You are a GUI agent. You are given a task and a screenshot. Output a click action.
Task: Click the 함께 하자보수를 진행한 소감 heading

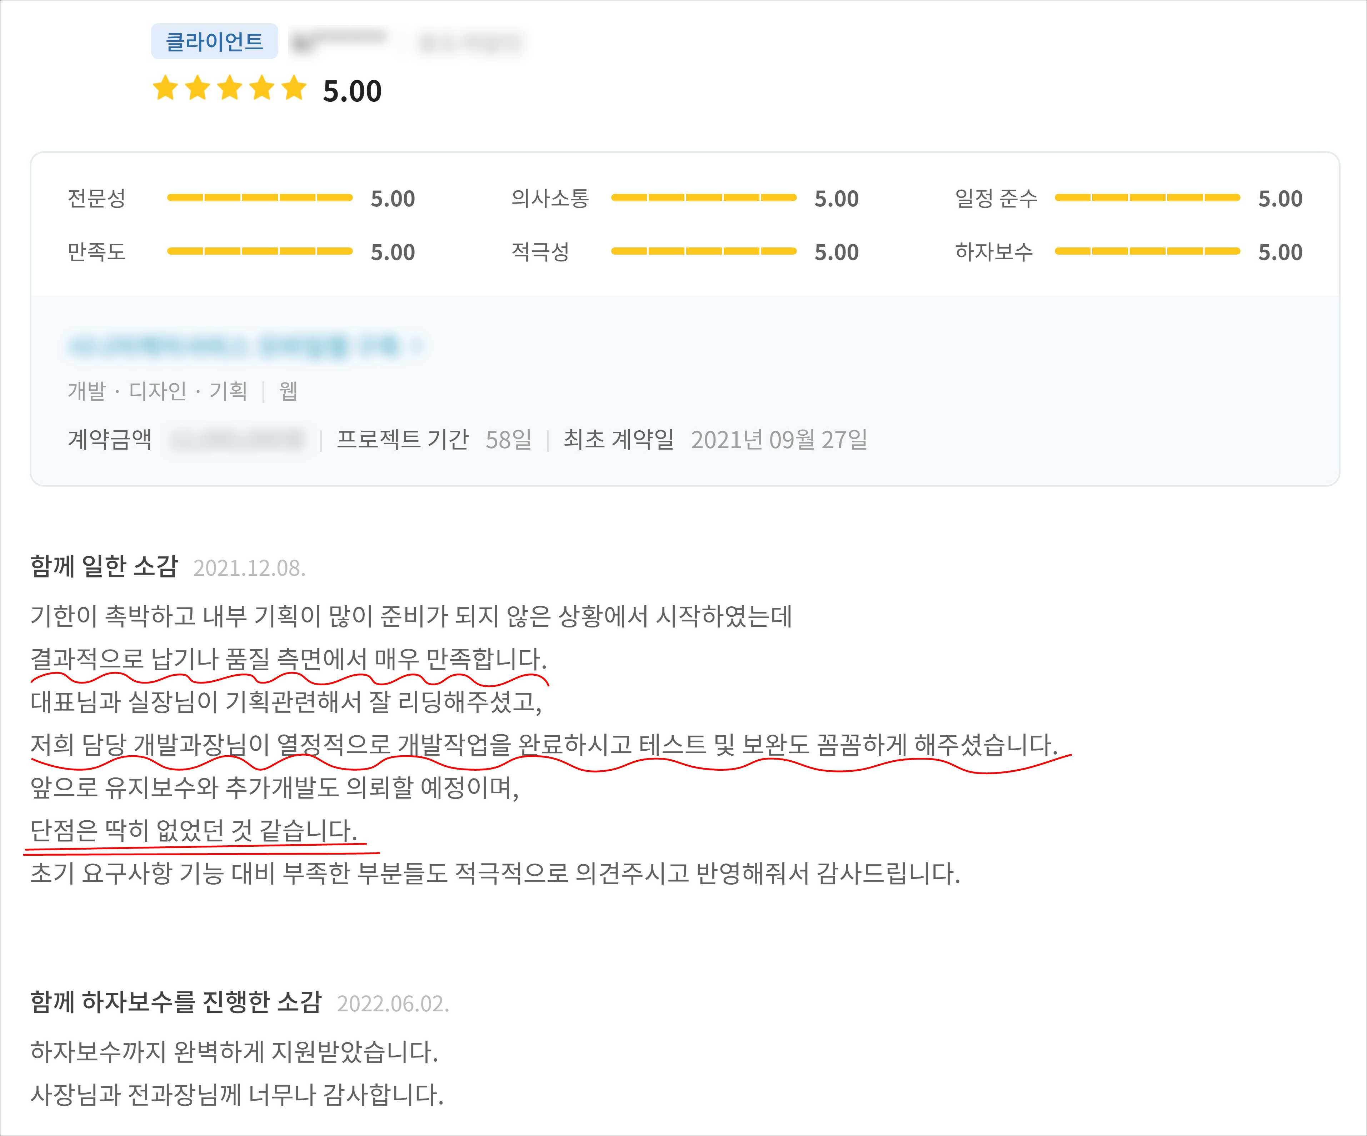click(176, 1002)
